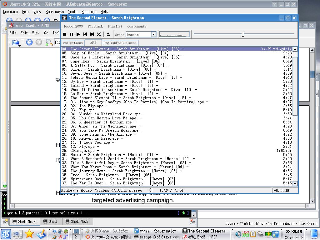Open the Foobar2000 menu
The height and width of the screenshot is (240, 320).
point(73,26)
